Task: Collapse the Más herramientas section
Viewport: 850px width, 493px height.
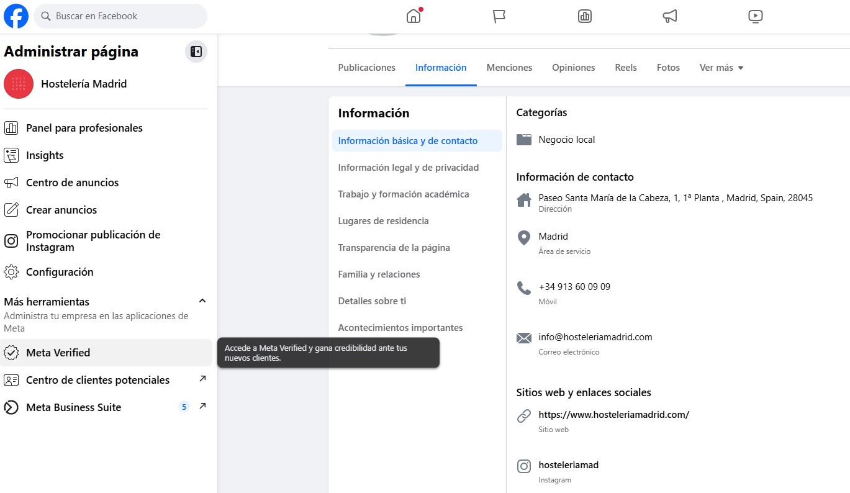Action: (202, 301)
